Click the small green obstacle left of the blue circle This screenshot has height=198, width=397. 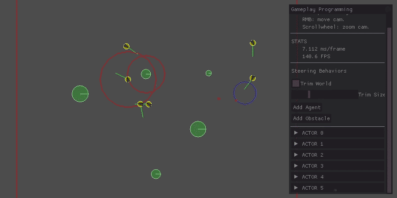tap(208, 73)
